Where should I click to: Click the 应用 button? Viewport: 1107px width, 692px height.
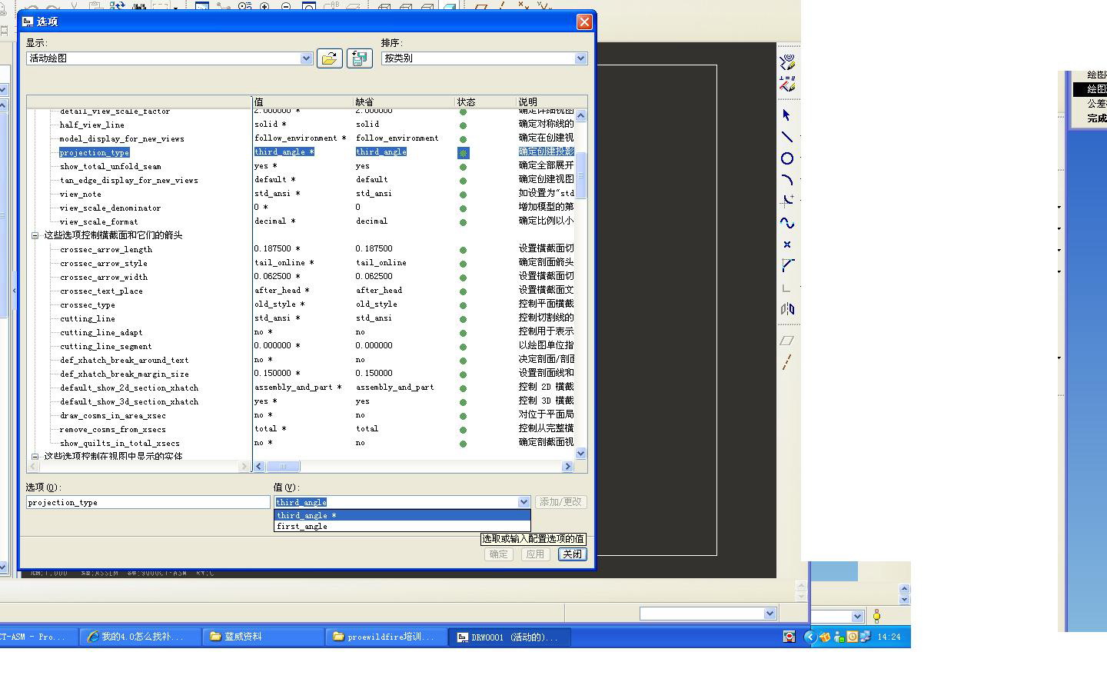click(535, 554)
